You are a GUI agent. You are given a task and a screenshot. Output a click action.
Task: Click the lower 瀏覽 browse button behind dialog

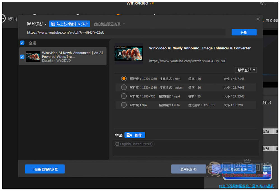(x=267, y=149)
